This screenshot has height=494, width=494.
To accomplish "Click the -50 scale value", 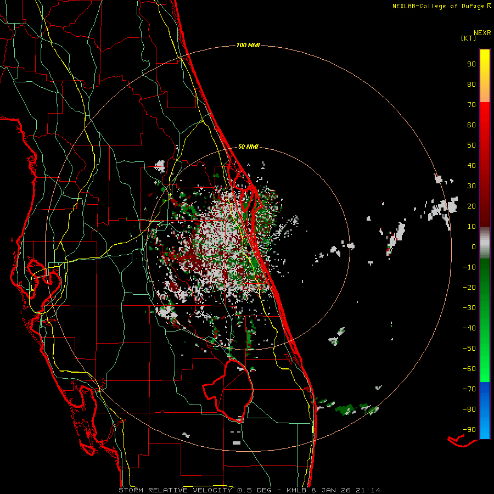I will [469, 349].
